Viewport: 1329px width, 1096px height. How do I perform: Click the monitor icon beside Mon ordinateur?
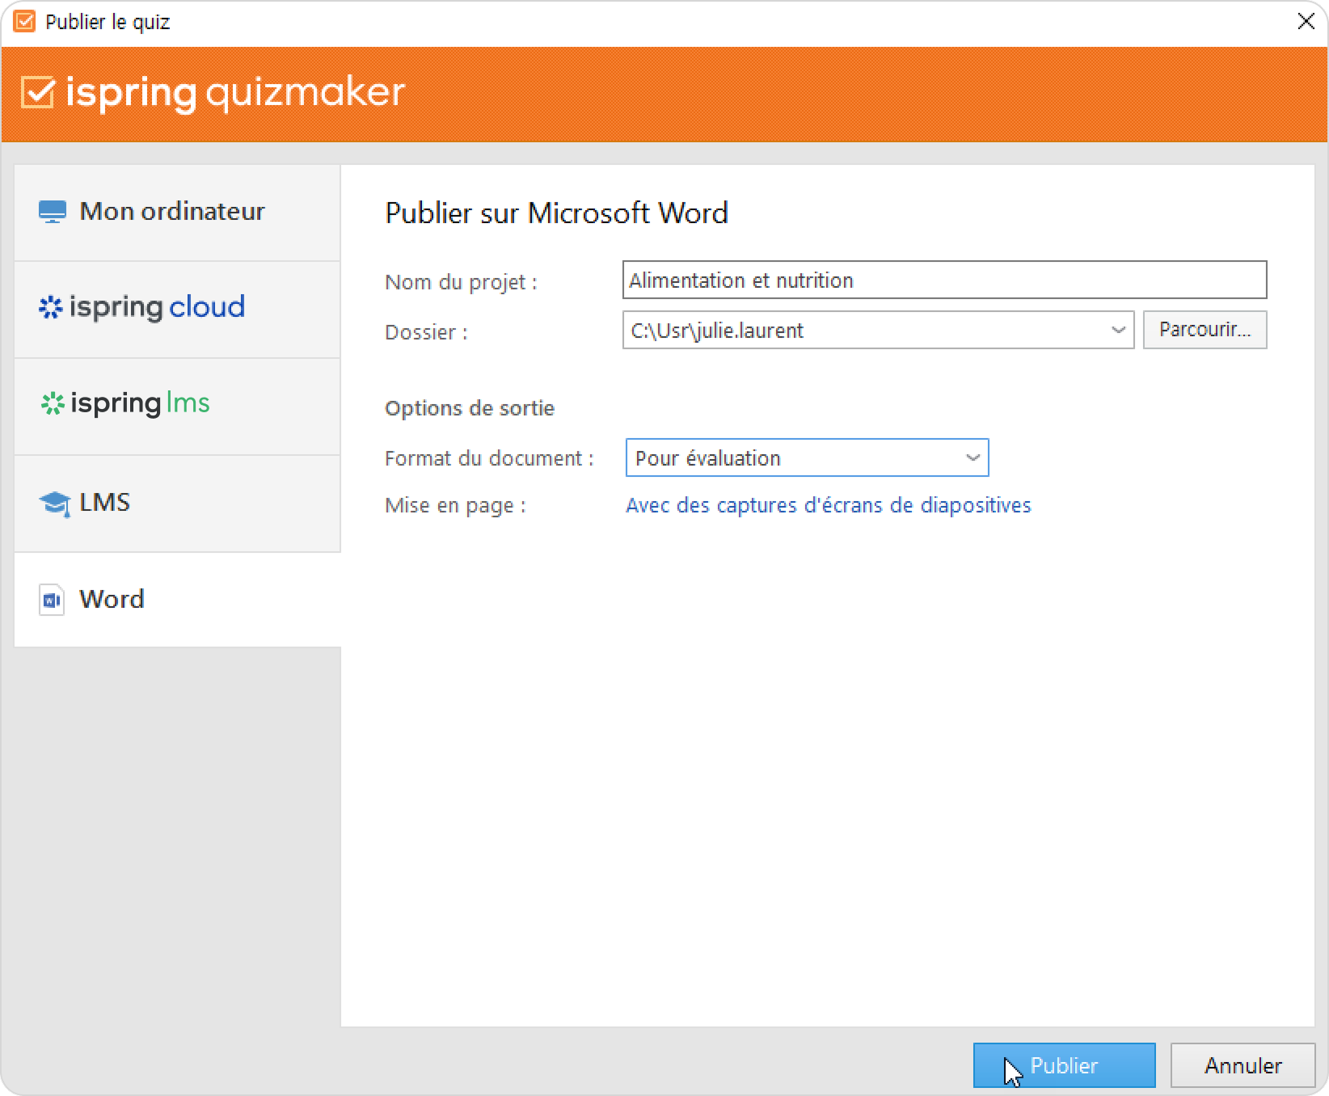[53, 212]
